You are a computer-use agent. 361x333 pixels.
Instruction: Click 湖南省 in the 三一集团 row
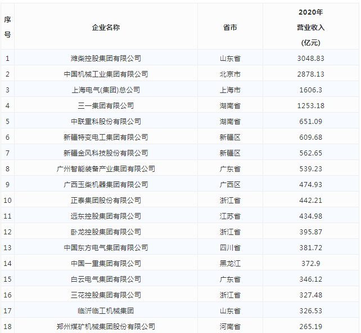(x=230, y=106)
